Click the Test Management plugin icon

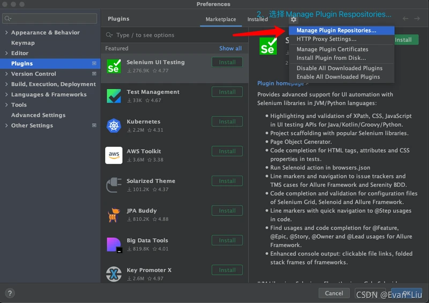(x=114, y=96)
